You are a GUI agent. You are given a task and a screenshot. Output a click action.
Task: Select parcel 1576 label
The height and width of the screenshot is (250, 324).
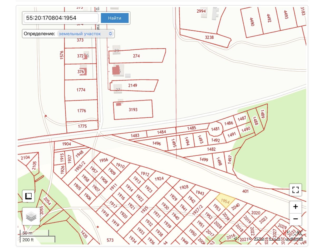pos(62,56)
